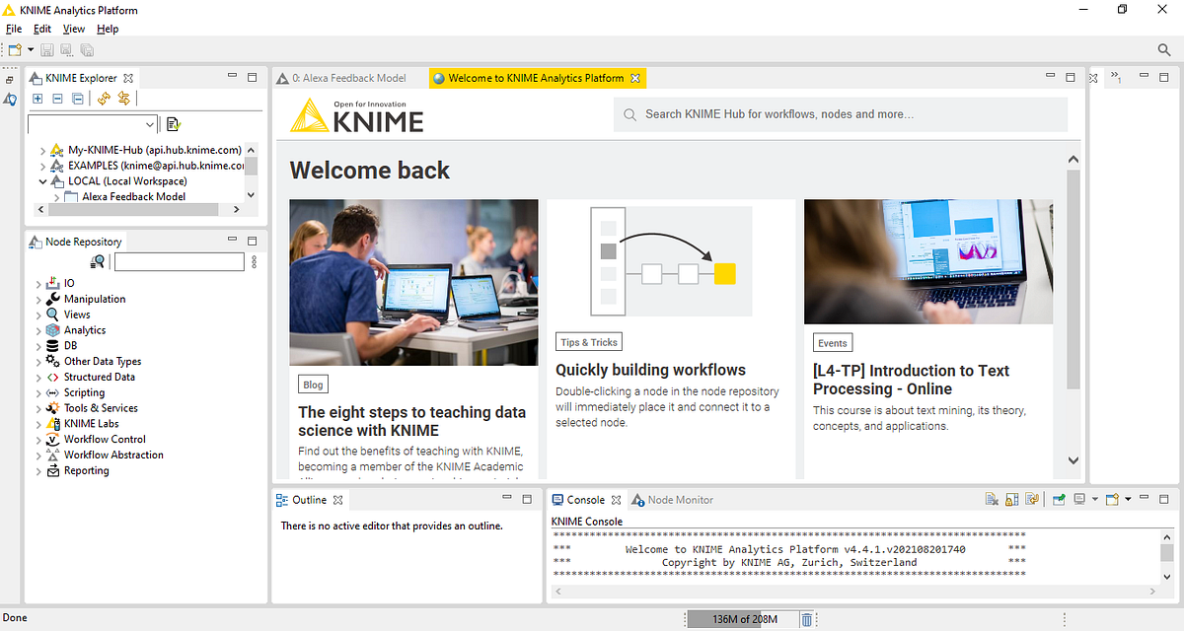The width and height of the screenshot is (1184, 631).
Task: Run garbage collection via the trash icon
Action: [x=807, y=619]
